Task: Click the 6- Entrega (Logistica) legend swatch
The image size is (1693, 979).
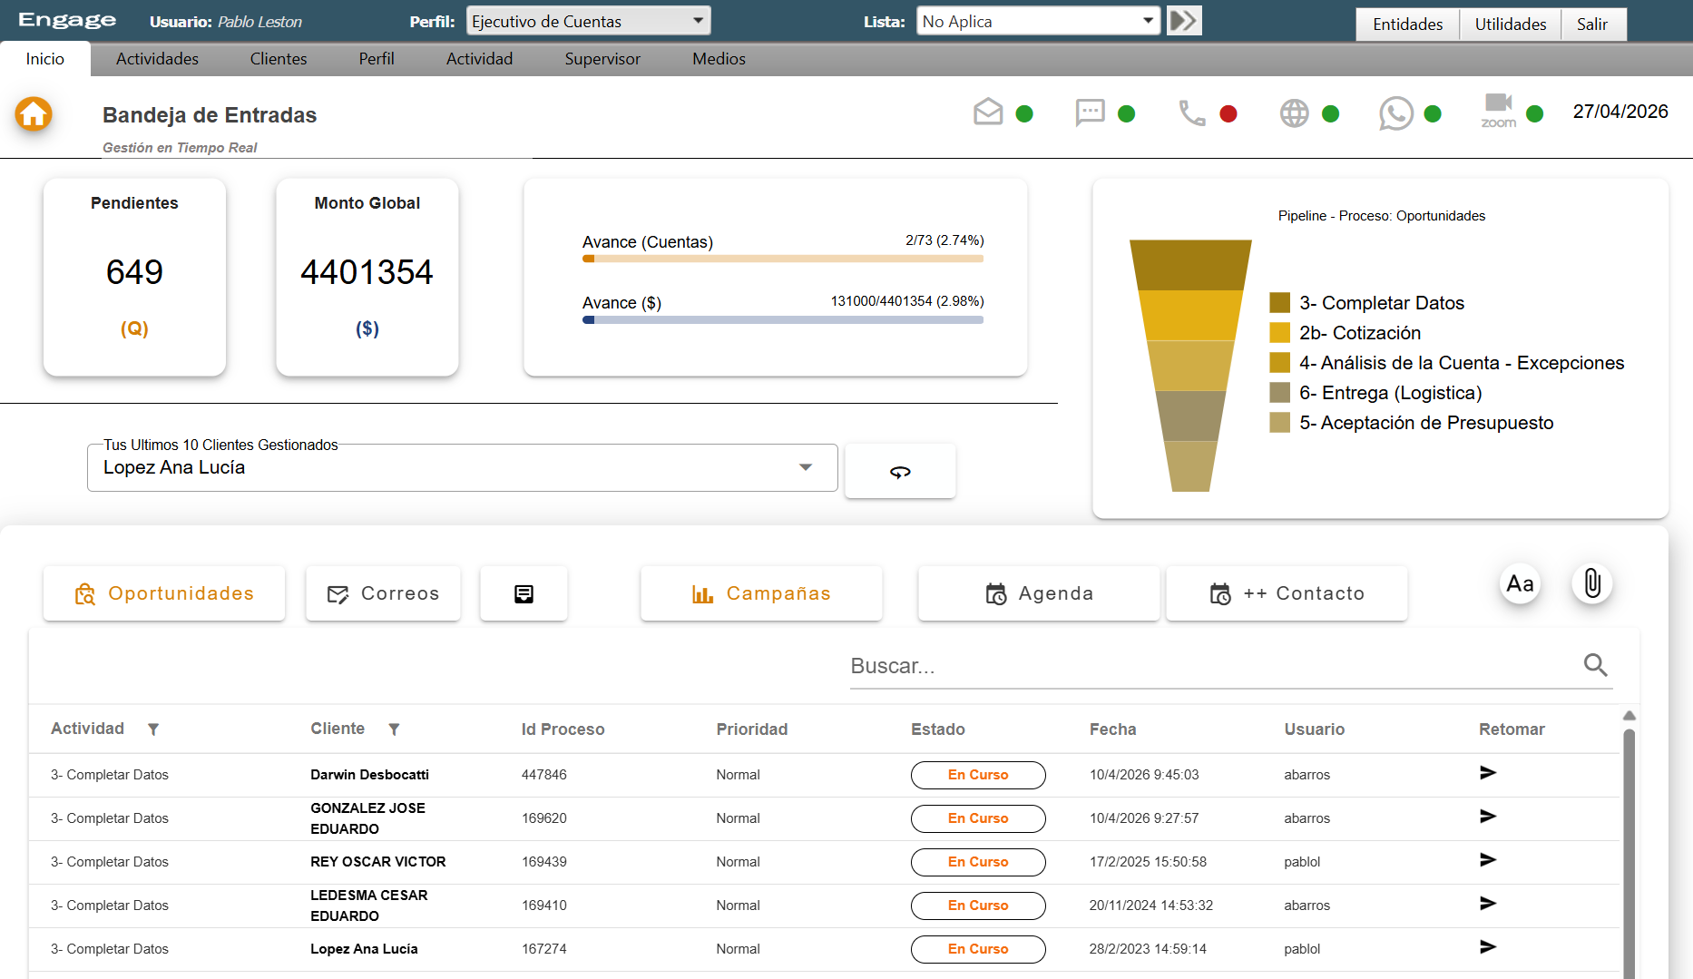Action: coord(1279,392)
